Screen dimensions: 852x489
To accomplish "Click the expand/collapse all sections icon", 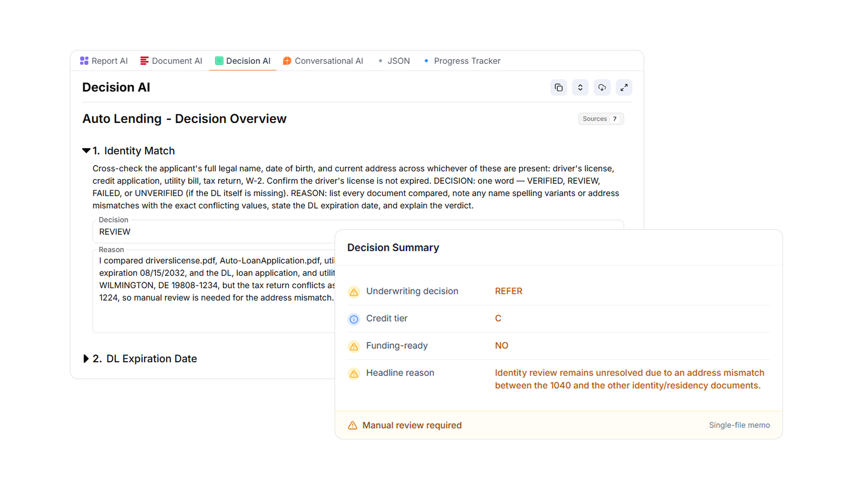I will pyautogui.click(x=580, y=88).
